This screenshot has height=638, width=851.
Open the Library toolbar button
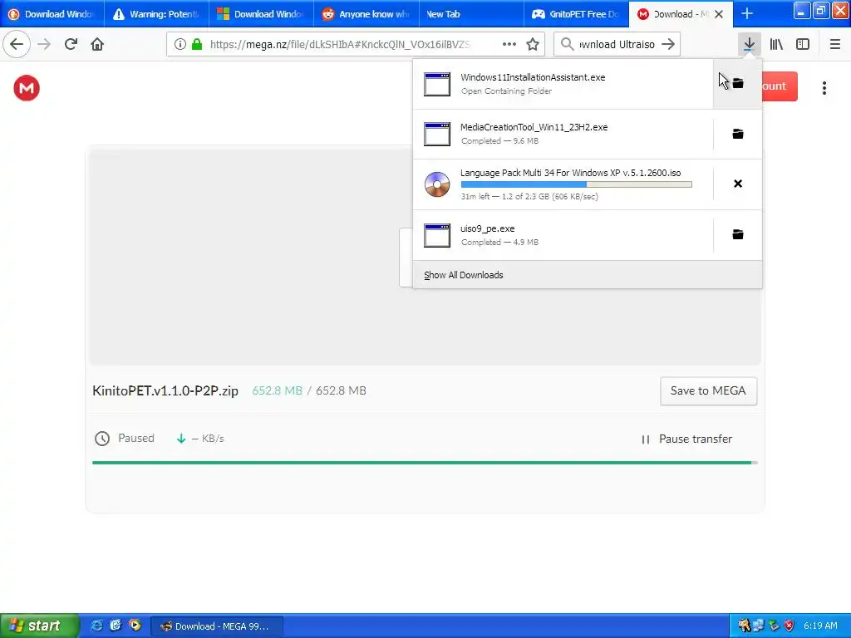[x=776, y=45]
